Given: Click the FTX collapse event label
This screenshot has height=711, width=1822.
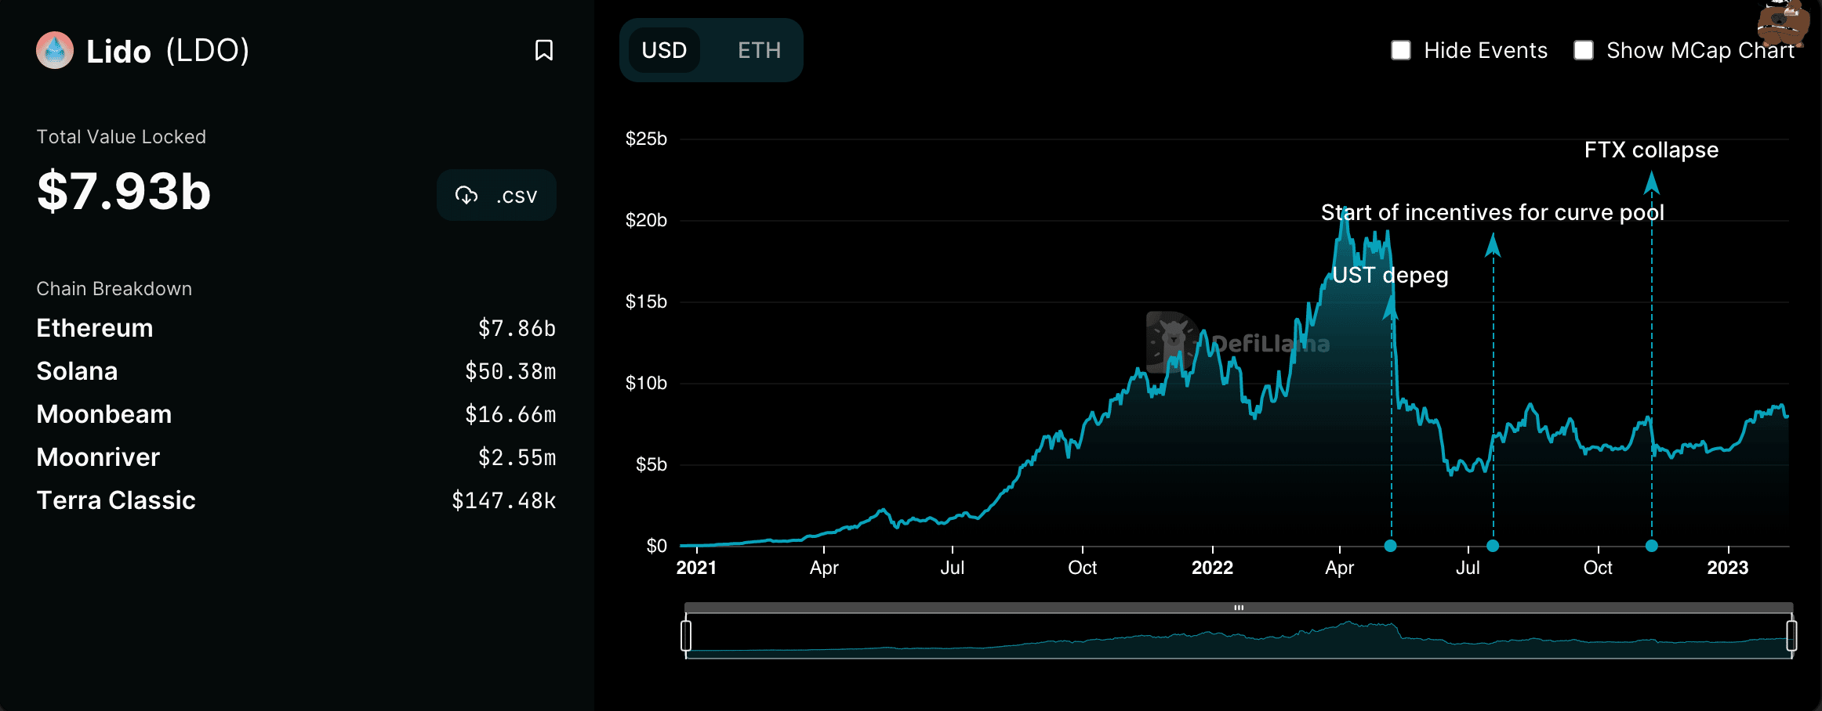Looking at the screenshot, I should tap(1651, 150).
